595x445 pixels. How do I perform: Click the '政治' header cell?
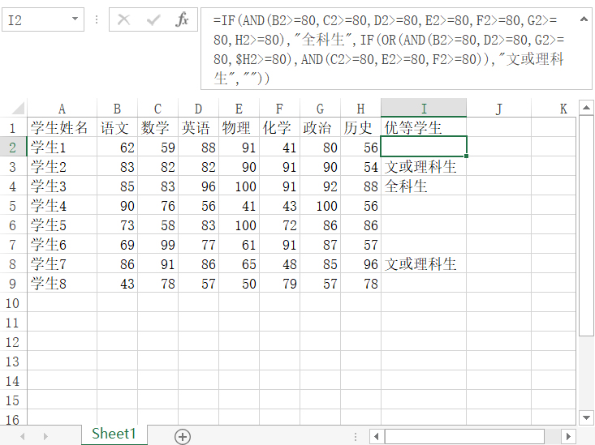[321, 127]
